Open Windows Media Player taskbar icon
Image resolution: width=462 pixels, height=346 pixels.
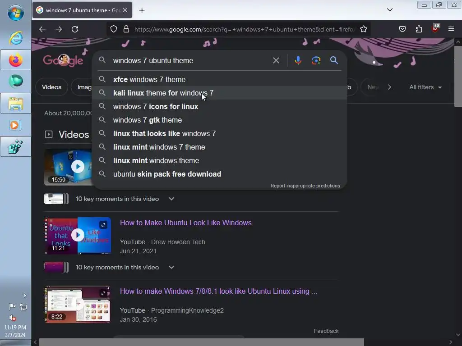[15, 125]
